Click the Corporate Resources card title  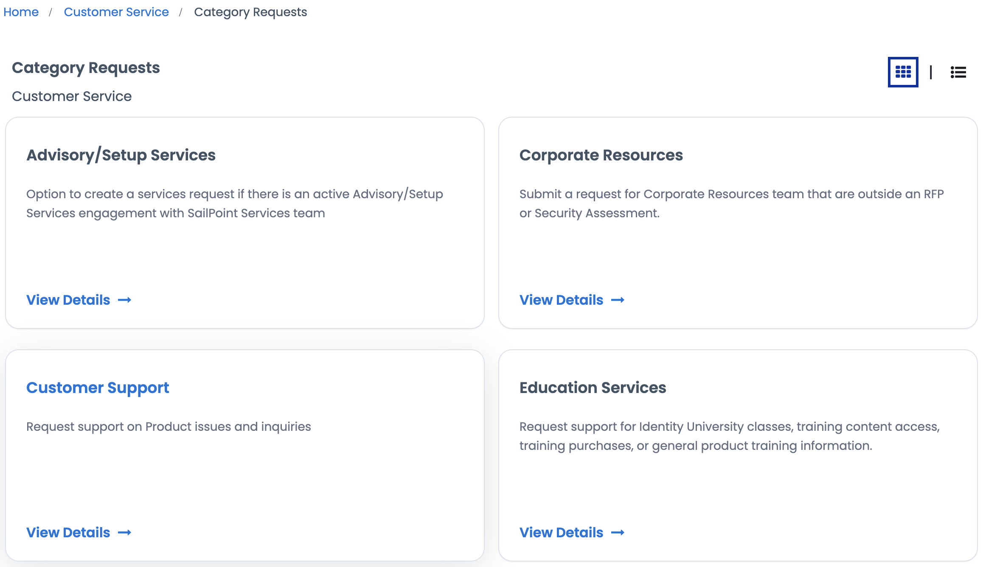tap(601, 155)
